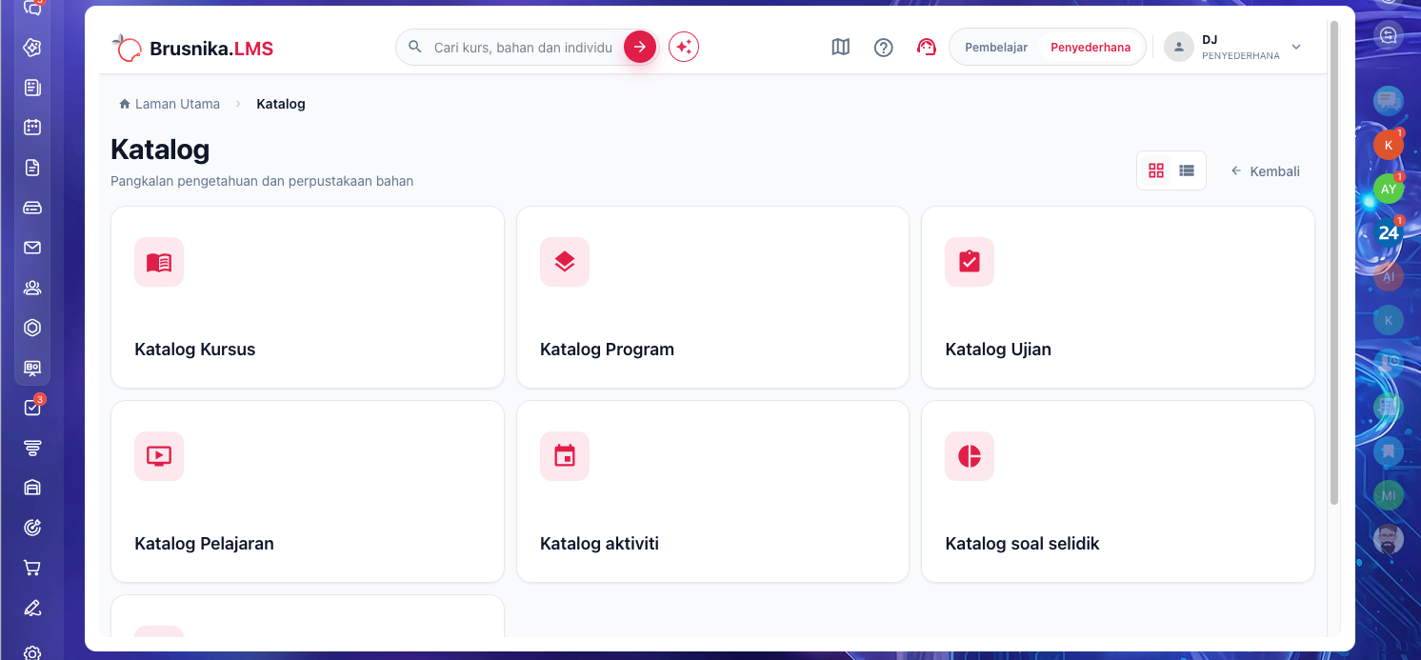This screenshot has width=1421, height=660.
Task: Switch role to Penyederhana
Action: coord(1091,47)
